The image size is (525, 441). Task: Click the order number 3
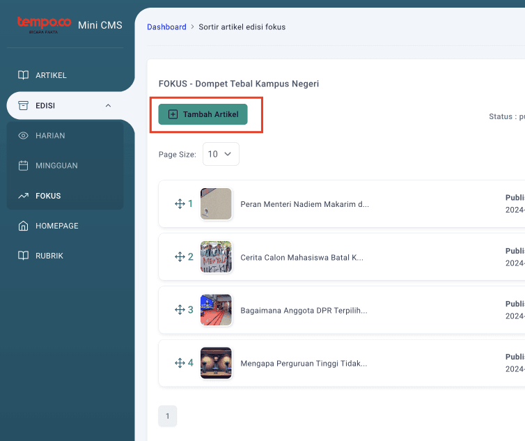point(191,309)
